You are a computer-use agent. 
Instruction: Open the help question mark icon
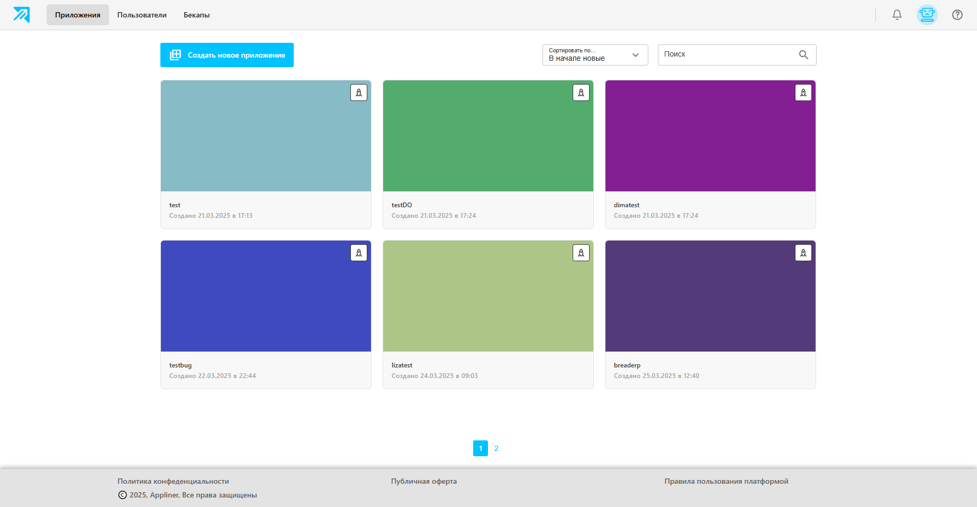(957, 15)
